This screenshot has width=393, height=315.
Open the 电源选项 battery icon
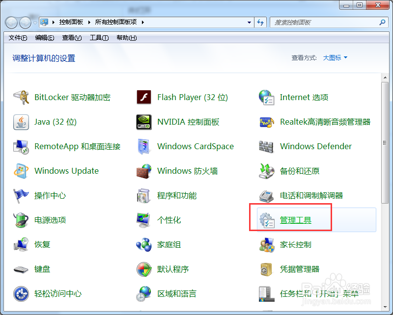click(x=21, y=220)
